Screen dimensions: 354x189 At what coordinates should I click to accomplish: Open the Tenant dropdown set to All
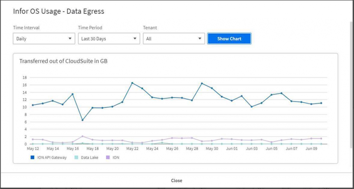tap(174, 39)
